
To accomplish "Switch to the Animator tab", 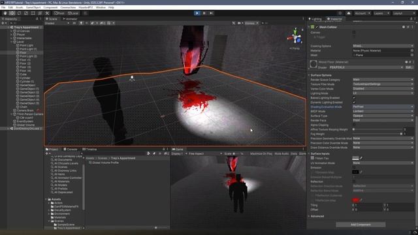I will point(70,19).
